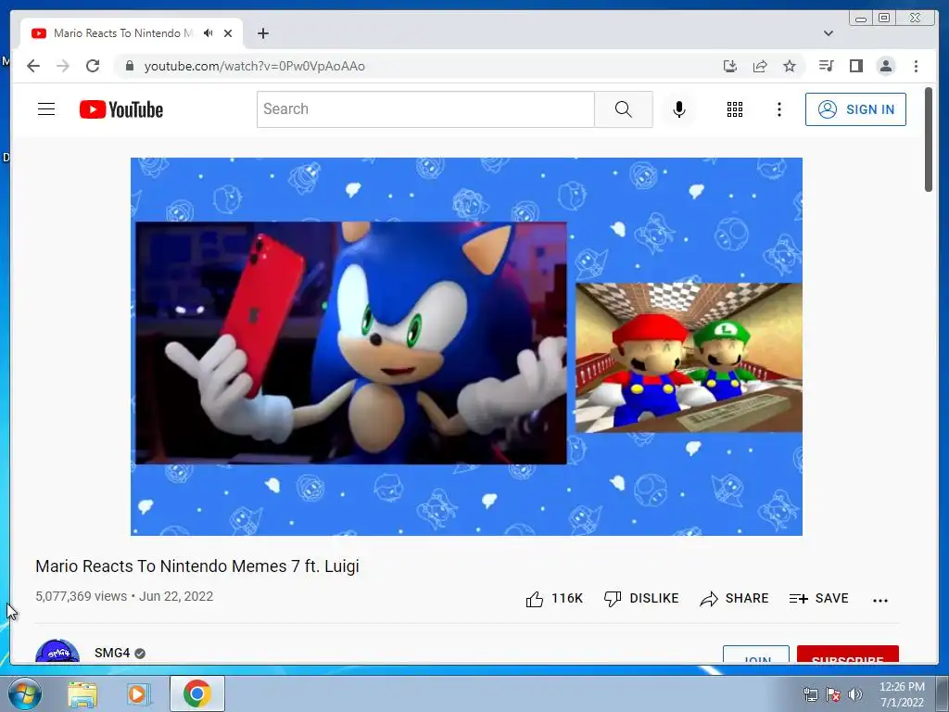The height and width of the screenshot is (712, 949).
Task: Share the video using SHARE
Action: click(734, 599)
